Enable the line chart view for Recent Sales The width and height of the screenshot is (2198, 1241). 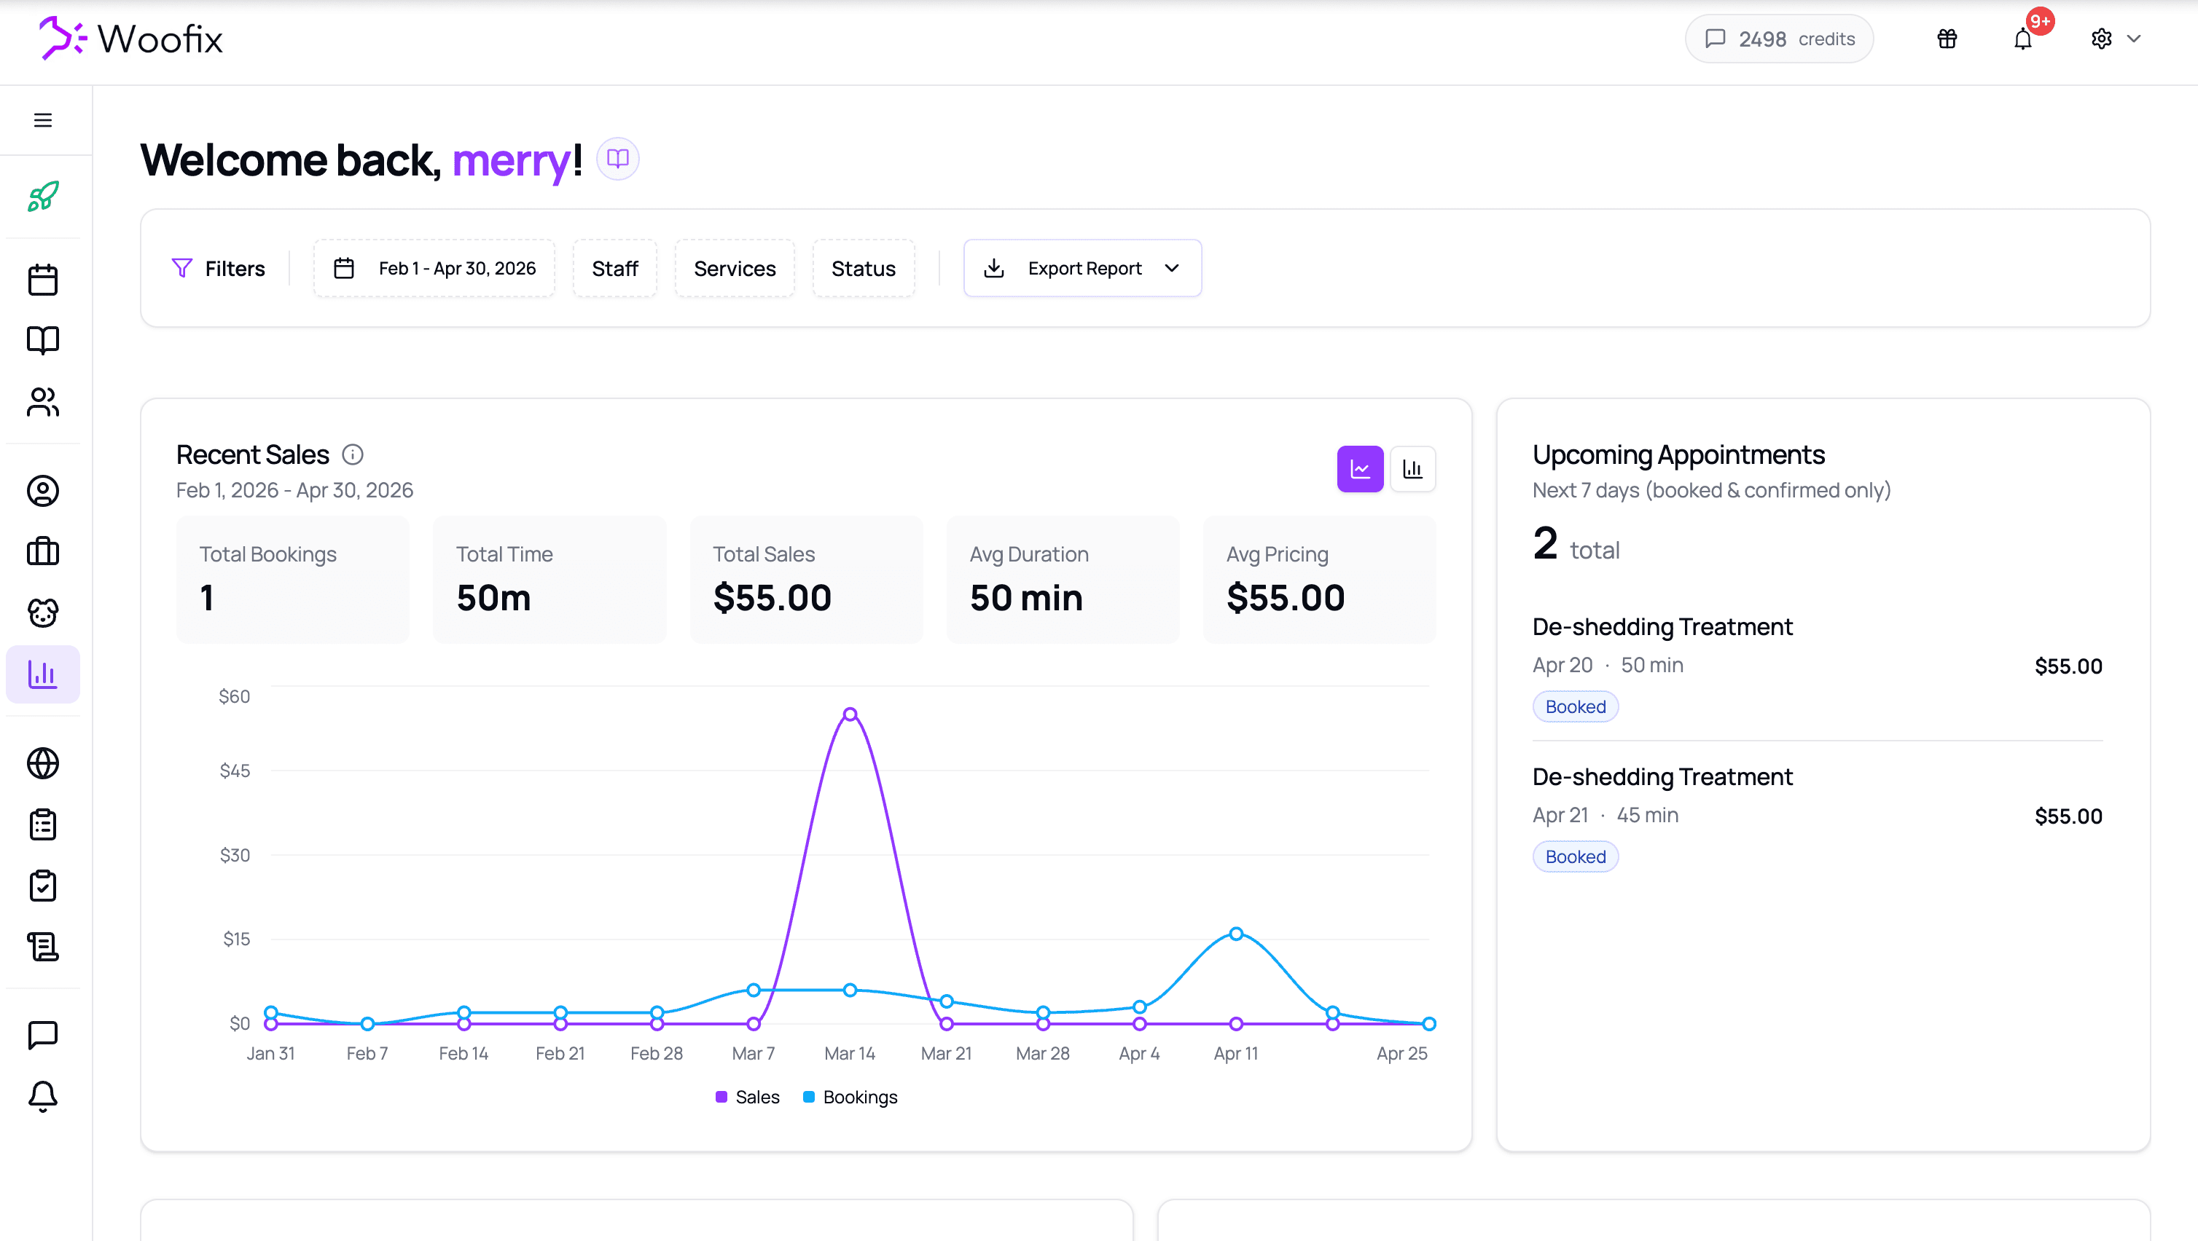[x=1359, y=468]
